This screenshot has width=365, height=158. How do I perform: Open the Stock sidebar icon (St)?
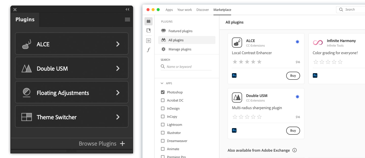(149, 41)
